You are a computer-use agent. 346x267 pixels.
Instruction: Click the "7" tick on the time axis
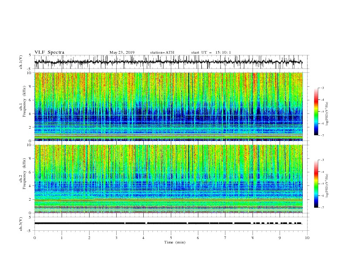[x=225, y=238]
